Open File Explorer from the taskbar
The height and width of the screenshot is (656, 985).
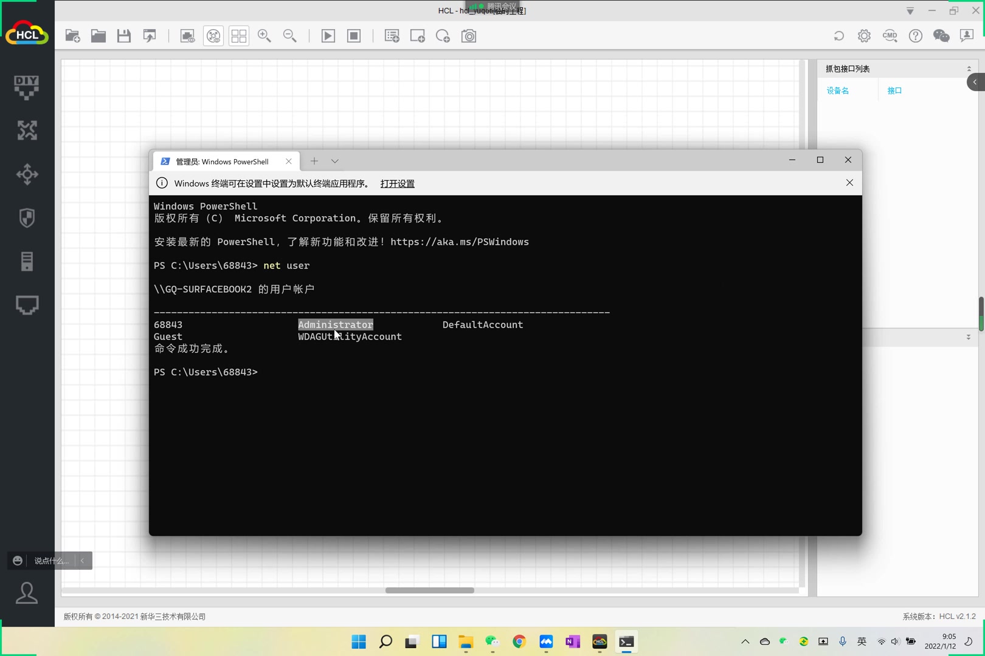point(466,641)
